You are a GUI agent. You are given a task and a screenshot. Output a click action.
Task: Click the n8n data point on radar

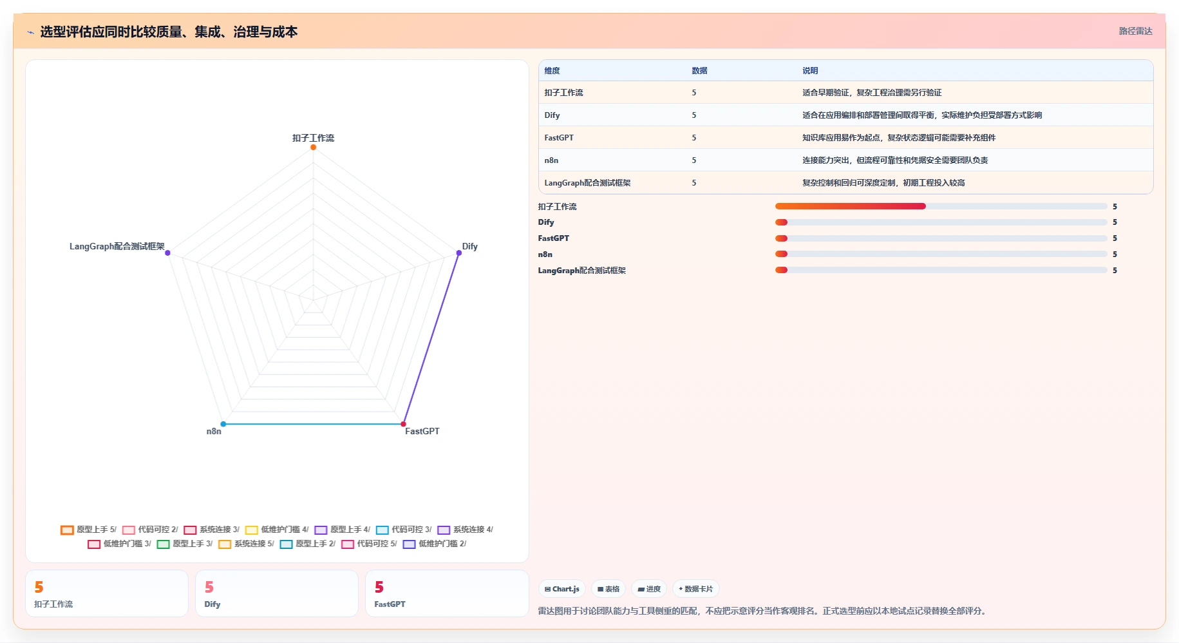223,424
